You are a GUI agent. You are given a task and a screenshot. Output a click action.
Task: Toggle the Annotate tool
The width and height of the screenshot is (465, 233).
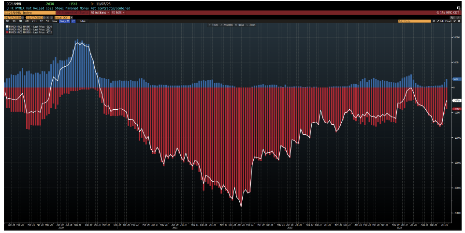tap(228, 25)
